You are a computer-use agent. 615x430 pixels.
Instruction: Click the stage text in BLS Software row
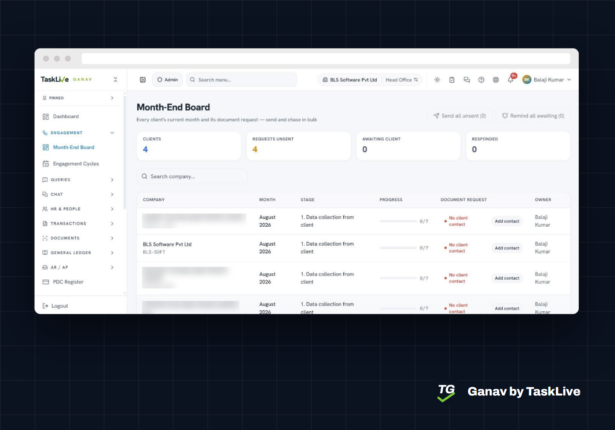coord(327,248)
